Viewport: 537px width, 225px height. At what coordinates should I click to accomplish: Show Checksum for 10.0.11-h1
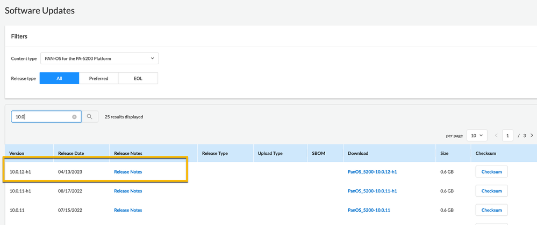tap(491, 191)
